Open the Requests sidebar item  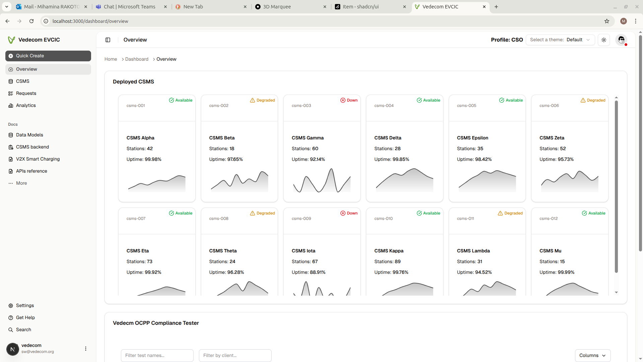click(x=26, y=94)
